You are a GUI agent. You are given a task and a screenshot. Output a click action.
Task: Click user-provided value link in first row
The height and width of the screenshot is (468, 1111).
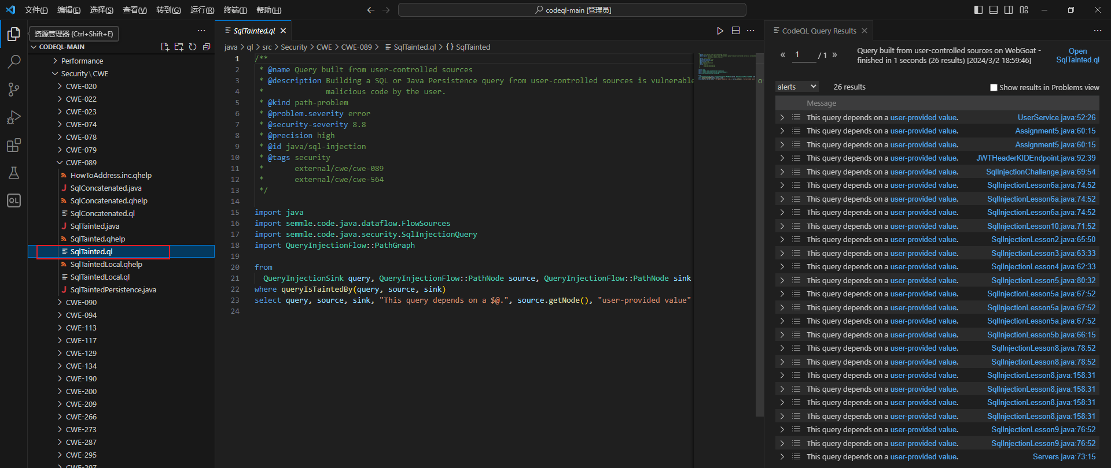[x=924, y=117]
